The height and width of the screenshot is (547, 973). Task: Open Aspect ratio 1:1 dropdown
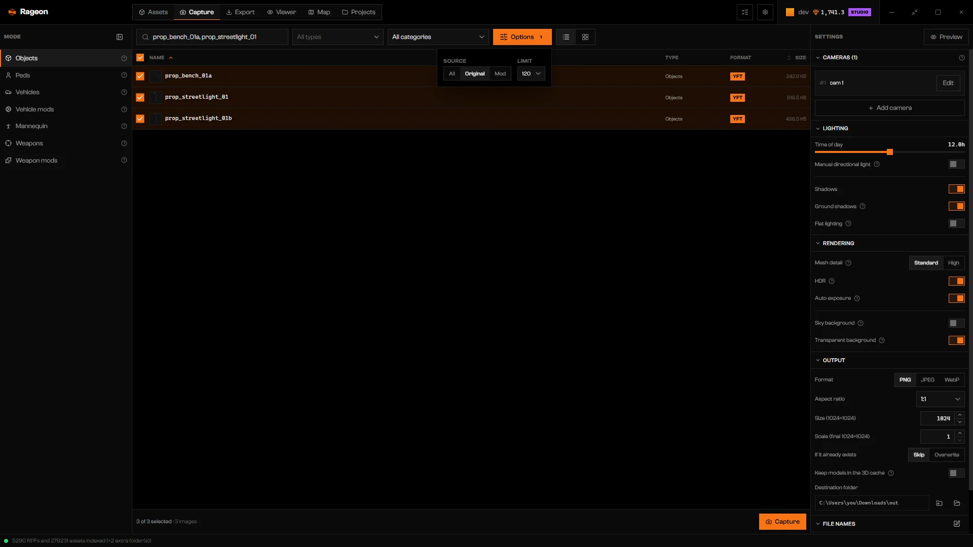941,399
